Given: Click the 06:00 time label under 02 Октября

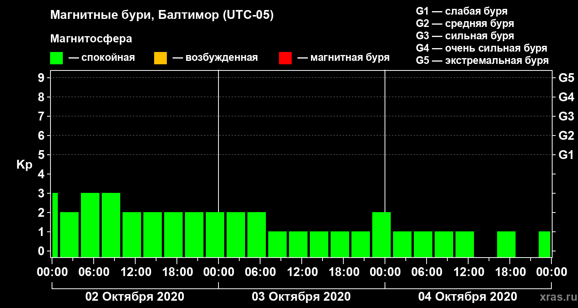Looking at the screenshot, I should [93, 272].
